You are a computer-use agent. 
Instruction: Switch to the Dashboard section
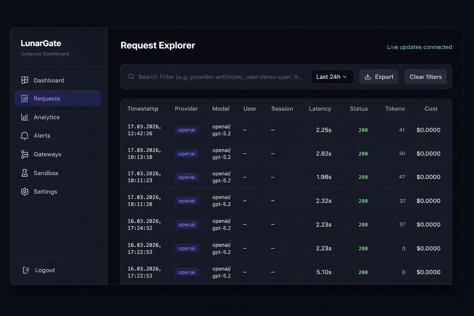[49, 80]
